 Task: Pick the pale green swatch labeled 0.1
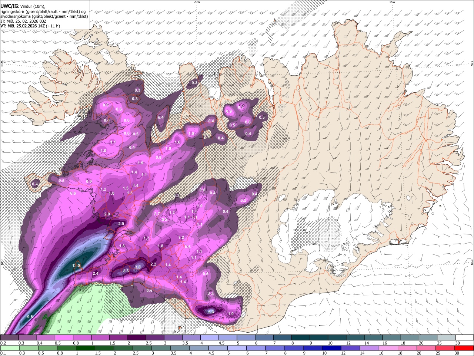tap(10, 348)
